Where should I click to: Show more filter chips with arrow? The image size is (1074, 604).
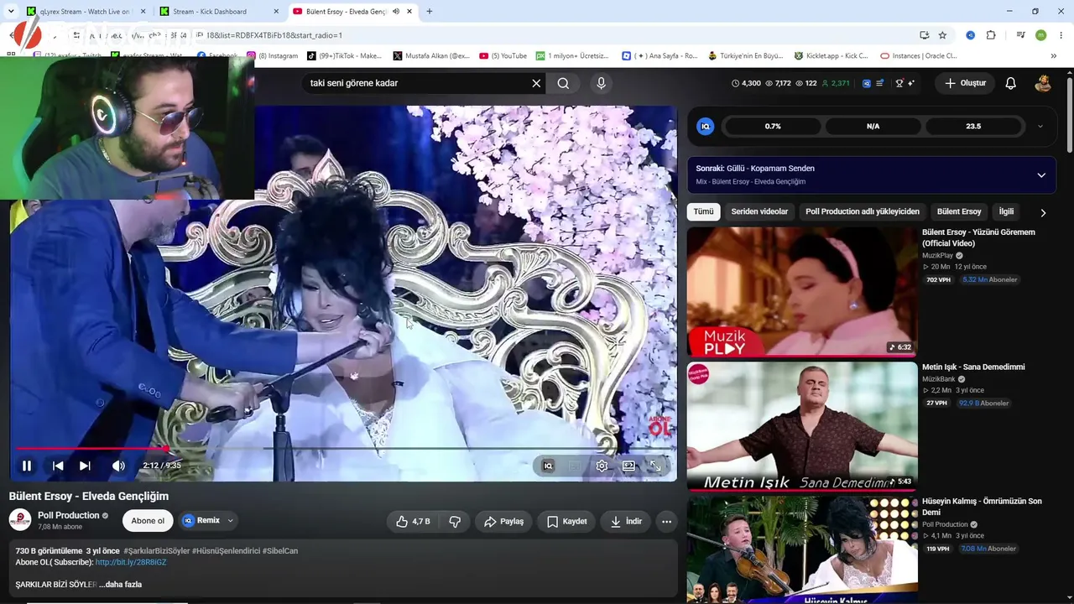1043,212
